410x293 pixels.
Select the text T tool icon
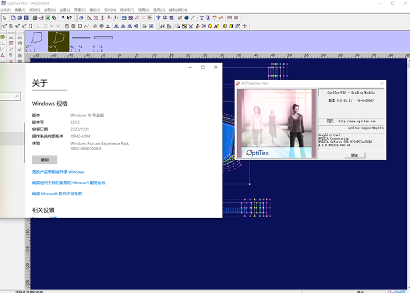[x=201, y=18]
